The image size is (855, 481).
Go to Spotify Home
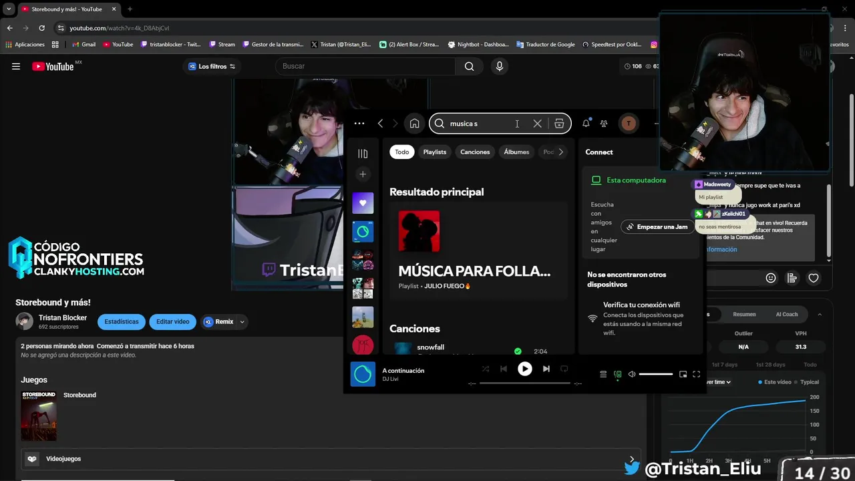(x=415, y=124)
